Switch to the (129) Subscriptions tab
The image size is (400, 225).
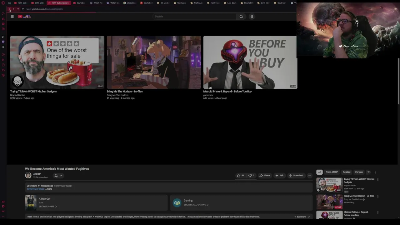point(58,3)
